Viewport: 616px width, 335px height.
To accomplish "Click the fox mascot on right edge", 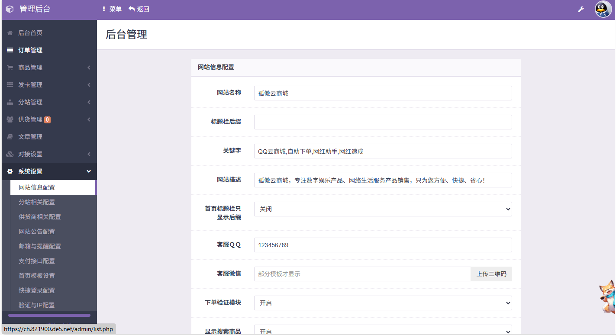I will (608, 296).
